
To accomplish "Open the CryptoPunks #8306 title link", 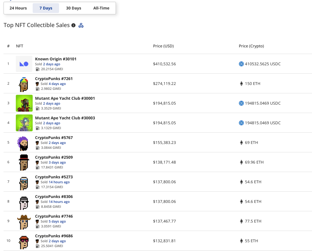I will [x=54, y=197].
